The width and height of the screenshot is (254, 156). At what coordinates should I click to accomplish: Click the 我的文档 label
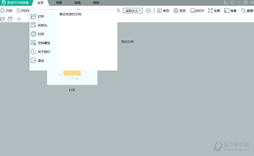coord(127,42)
